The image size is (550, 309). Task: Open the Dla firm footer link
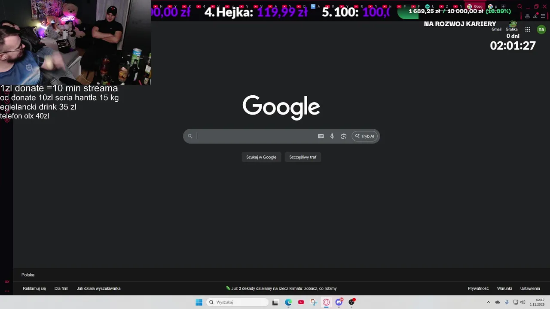(x=61, y=288)
